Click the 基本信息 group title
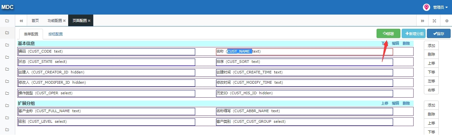The height and width of the screenshot is (135, 452). coord(26,43)
